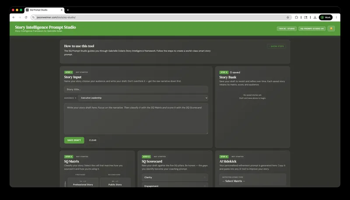350x200 pixels.
Task: Click the Step 4 badge on AI Sidekick
Action: point(224,157)
